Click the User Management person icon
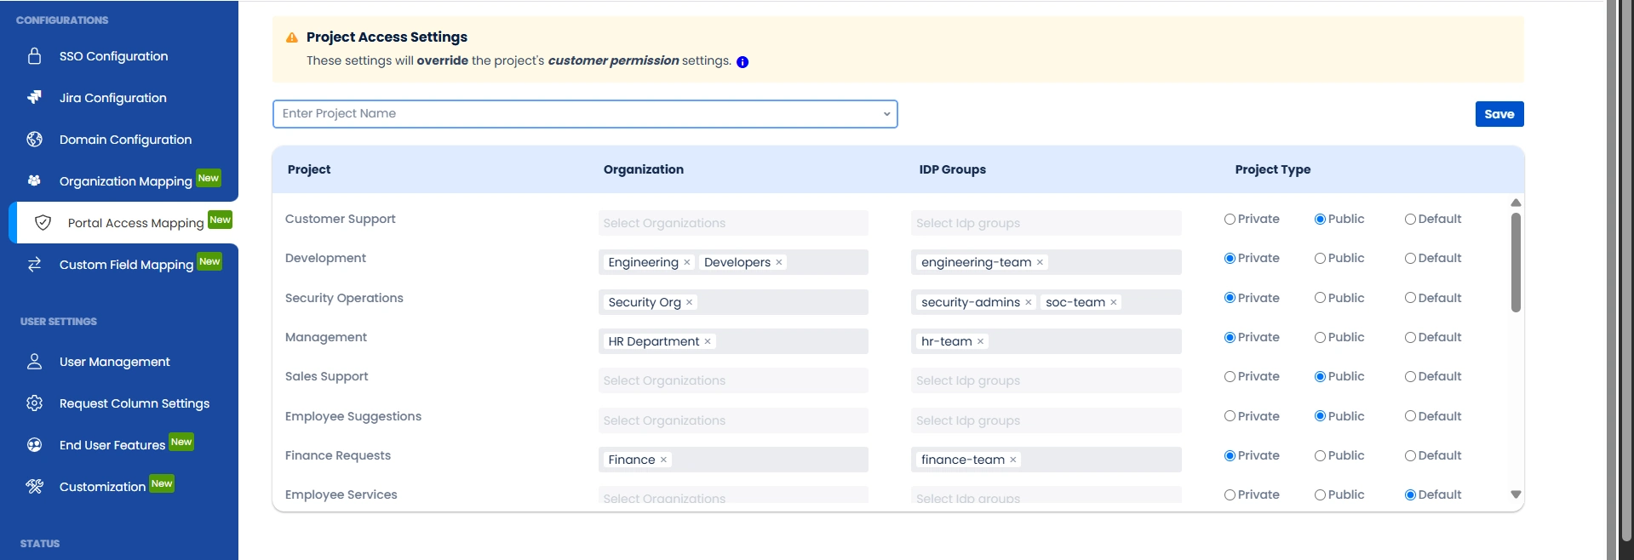This screenshot has height=560, width=1634. click(x=34, y=362)
